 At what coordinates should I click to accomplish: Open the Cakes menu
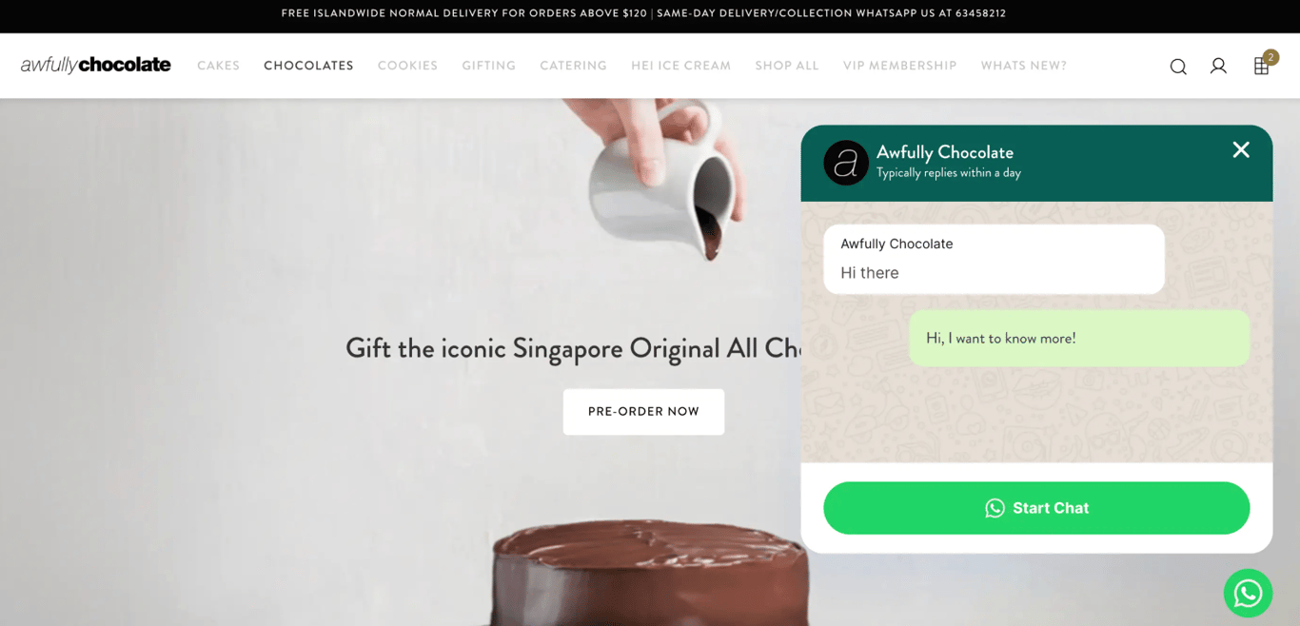point(219,66)
